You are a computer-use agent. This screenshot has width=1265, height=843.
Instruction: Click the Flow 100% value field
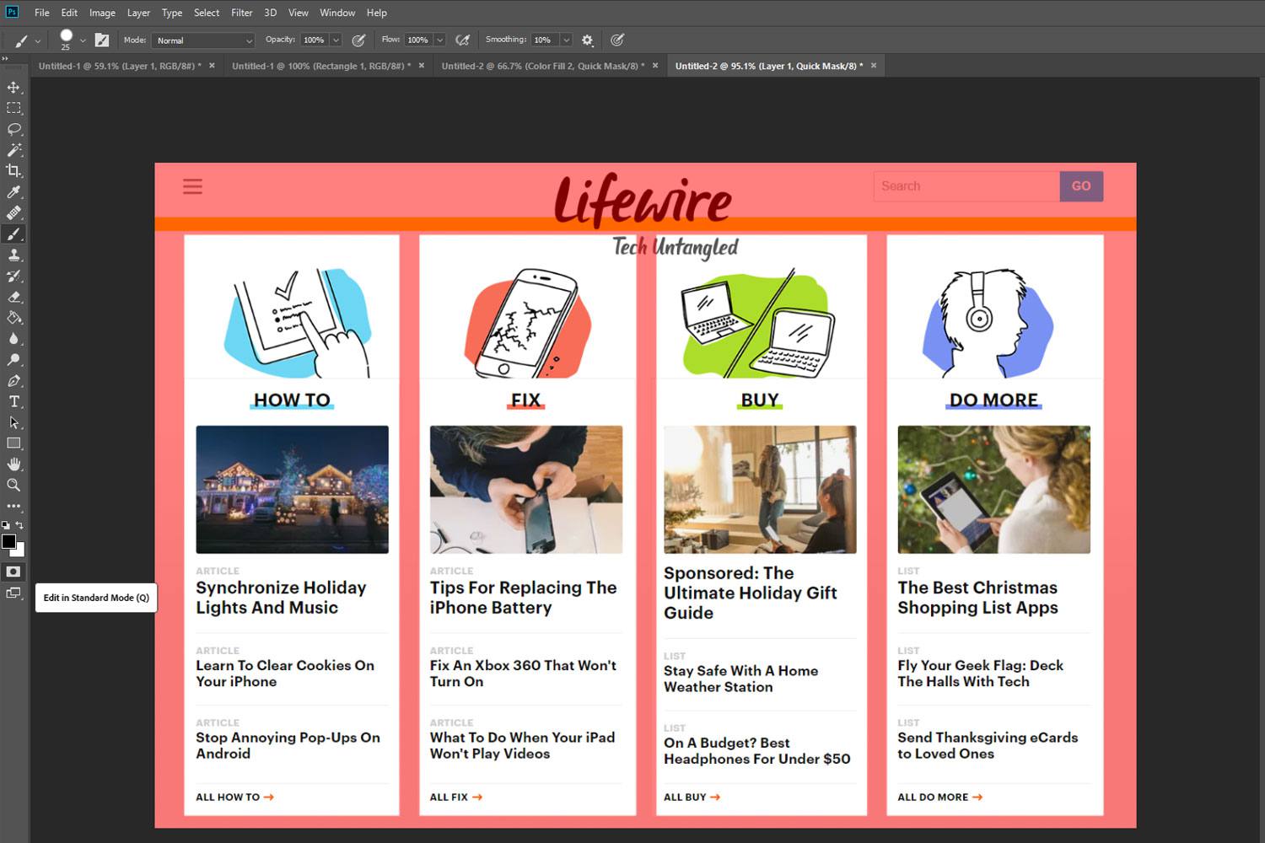[418, 40]
